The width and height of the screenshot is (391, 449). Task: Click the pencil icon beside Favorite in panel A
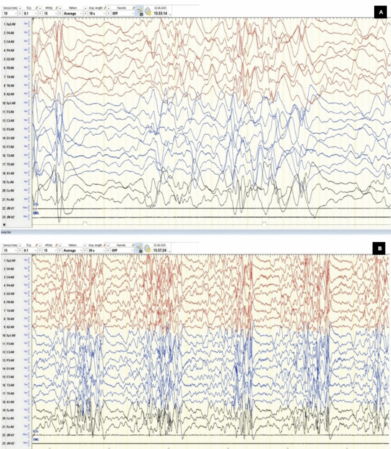coord(133,8)
